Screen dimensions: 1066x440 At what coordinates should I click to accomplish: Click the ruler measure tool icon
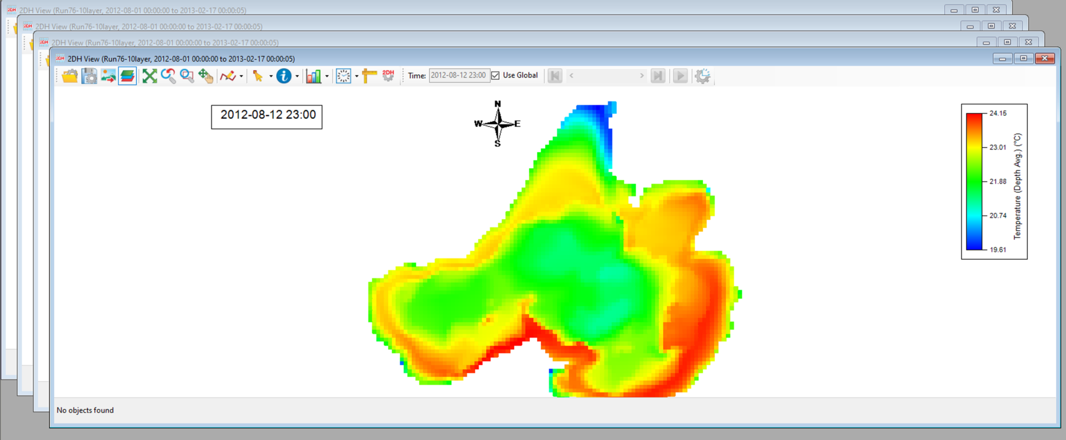pos(369,76)
